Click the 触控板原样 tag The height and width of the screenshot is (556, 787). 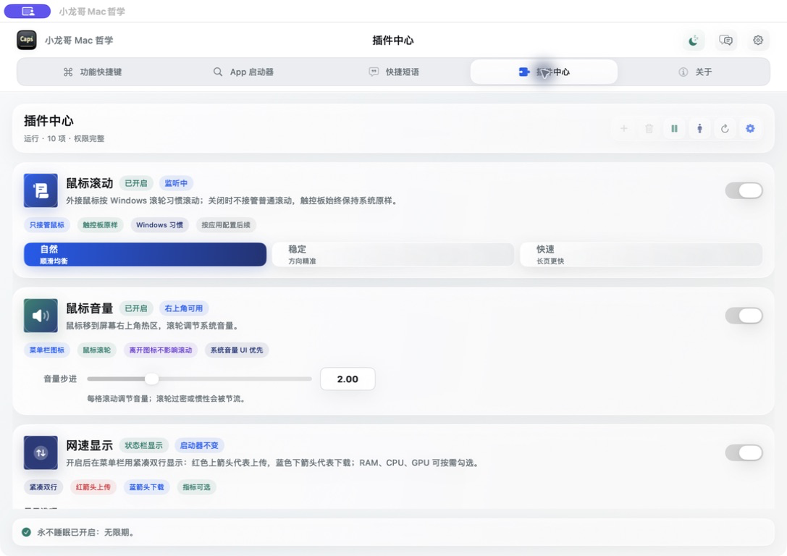pyautogui.click(x=100, y=225)
